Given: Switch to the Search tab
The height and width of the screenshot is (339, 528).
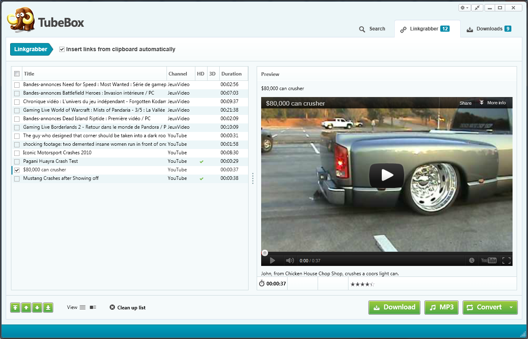Looking at the screenshot, I should (x=372, y=29).
